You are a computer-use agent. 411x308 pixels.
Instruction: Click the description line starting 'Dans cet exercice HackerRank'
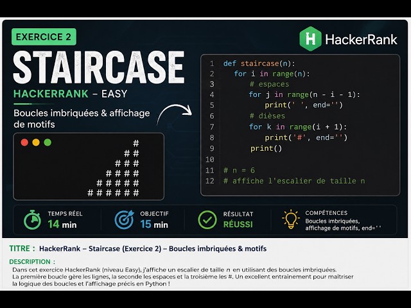point(174,269)
